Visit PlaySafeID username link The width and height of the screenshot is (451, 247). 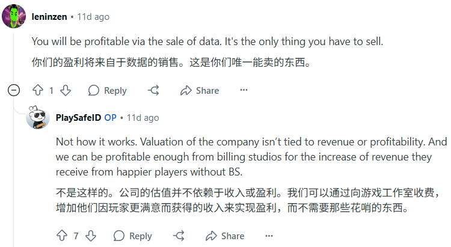coord(78,118)
